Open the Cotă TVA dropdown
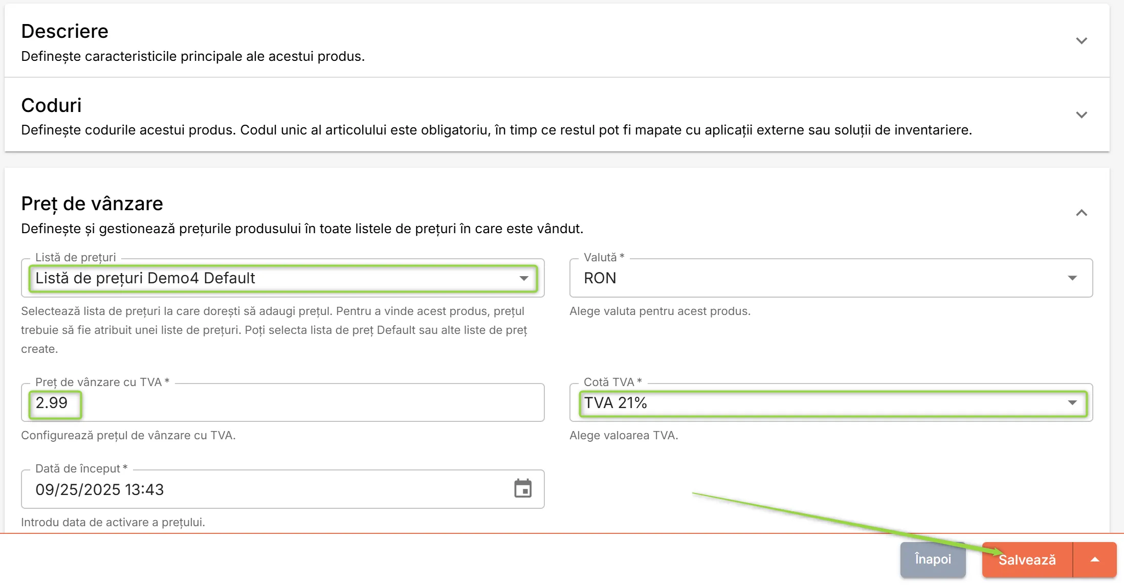This screenshot has height=585, width=1124. pyautogui.click(x=831, y=403)
